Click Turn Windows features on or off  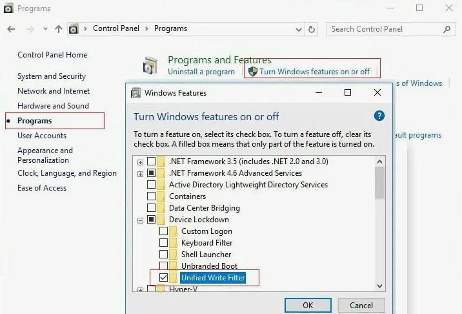pyautogui.click(x=314, y=72)
